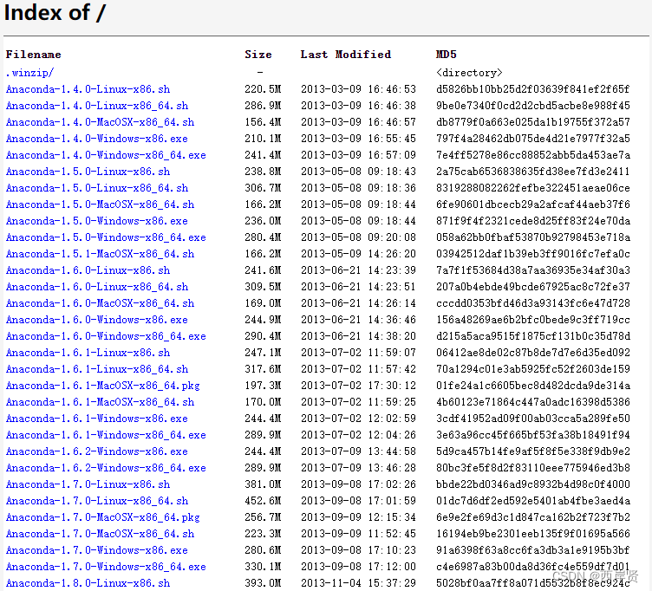This screenshot has height=591, width=652.
Task: Click date 2013-09-09 12:15:34
Action: pos(358,517)
